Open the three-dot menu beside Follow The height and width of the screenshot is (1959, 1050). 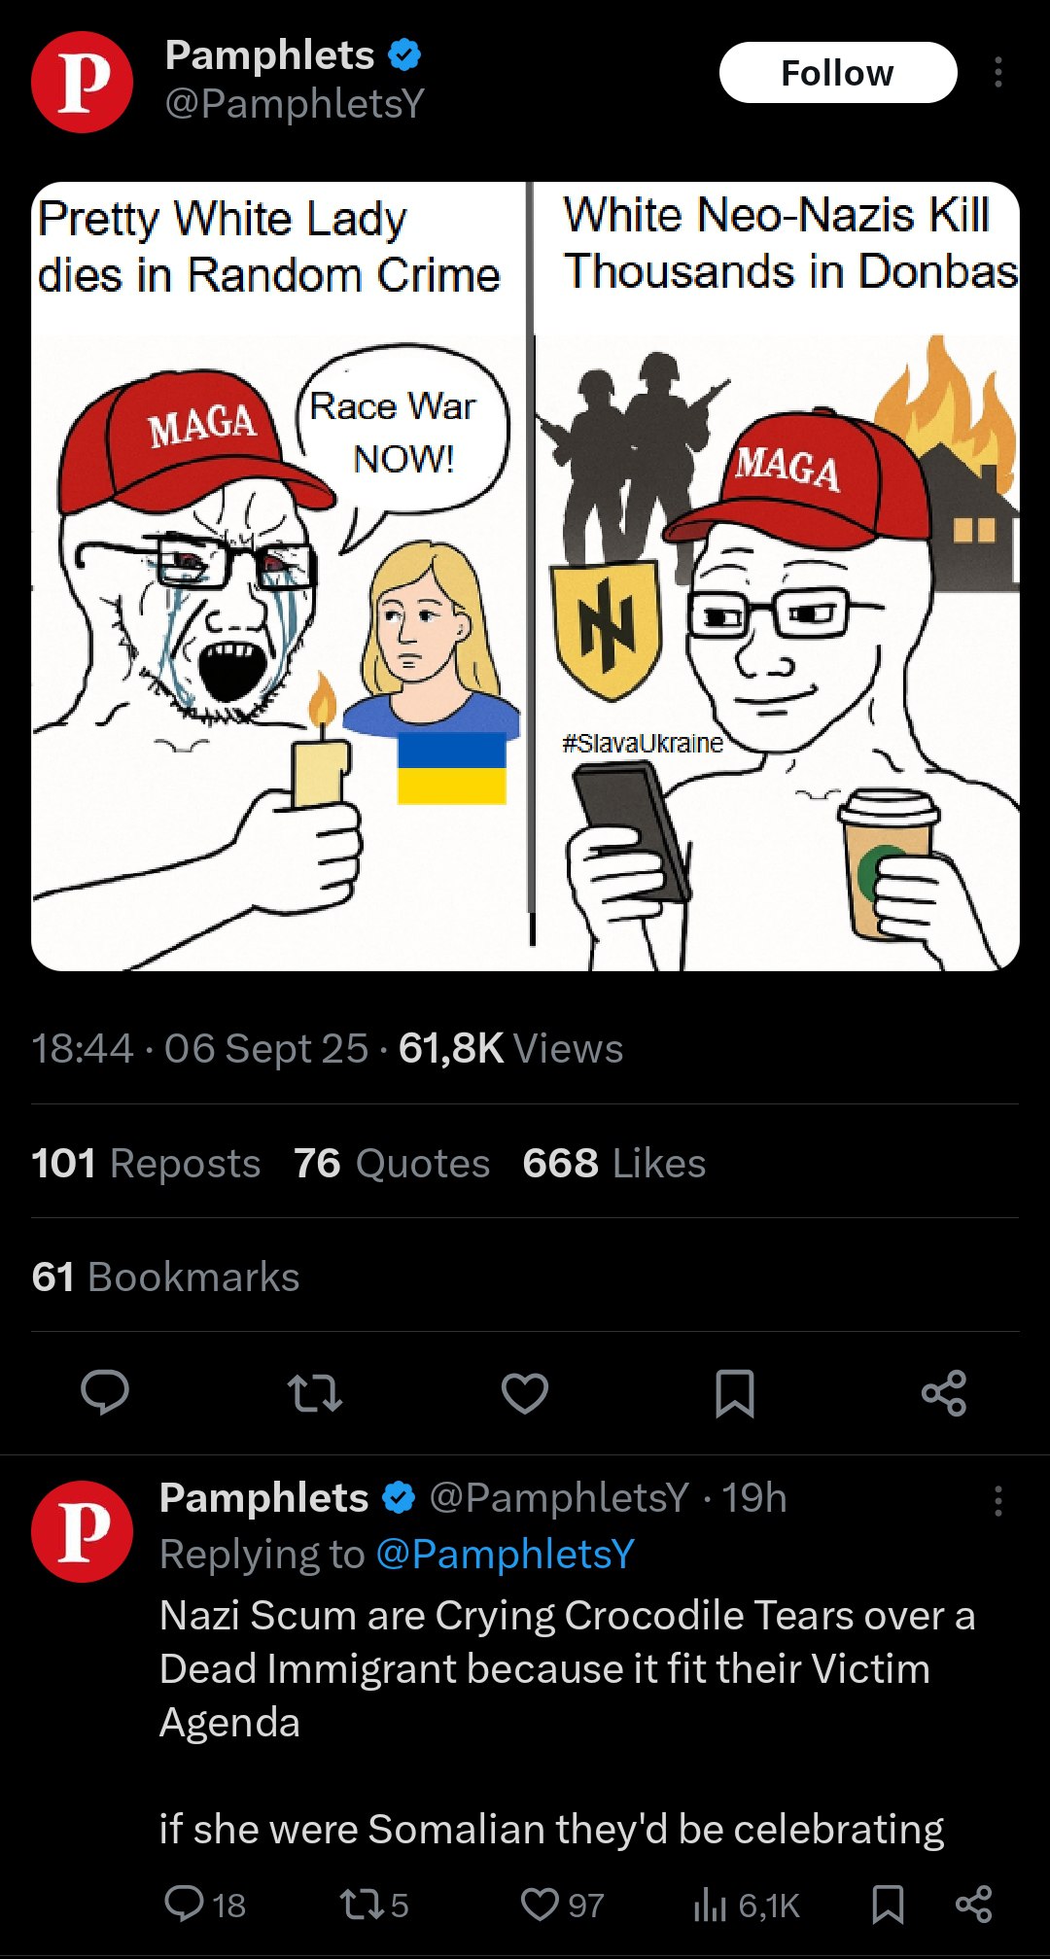[997, 72]
